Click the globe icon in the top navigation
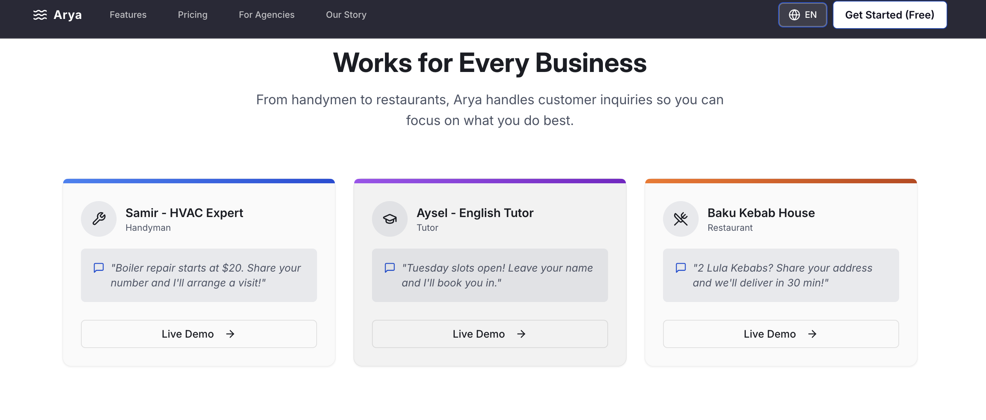 click(x=794, y=14)
